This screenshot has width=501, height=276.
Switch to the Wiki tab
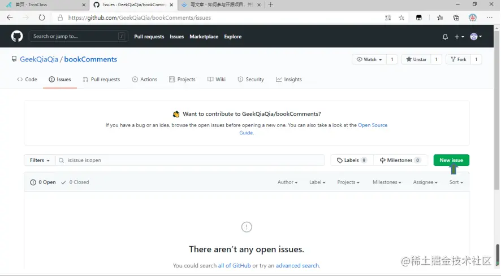click(x=217, y=80)
